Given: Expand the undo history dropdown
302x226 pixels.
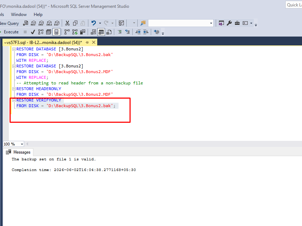Looking at the screenshot, I should [100, 23].
